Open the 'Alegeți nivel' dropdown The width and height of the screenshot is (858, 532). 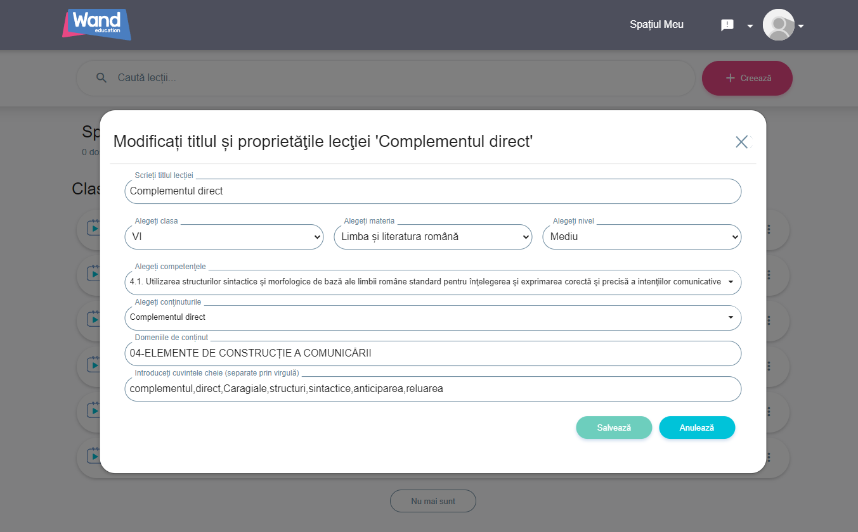pos(642,237)
